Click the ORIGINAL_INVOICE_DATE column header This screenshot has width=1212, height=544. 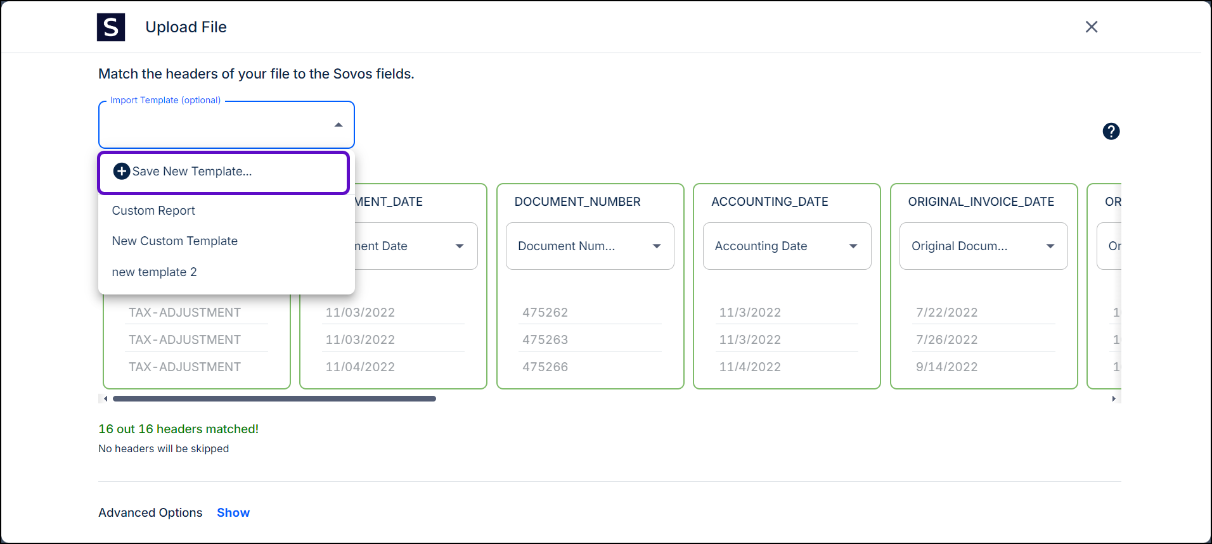click(981, 202)
